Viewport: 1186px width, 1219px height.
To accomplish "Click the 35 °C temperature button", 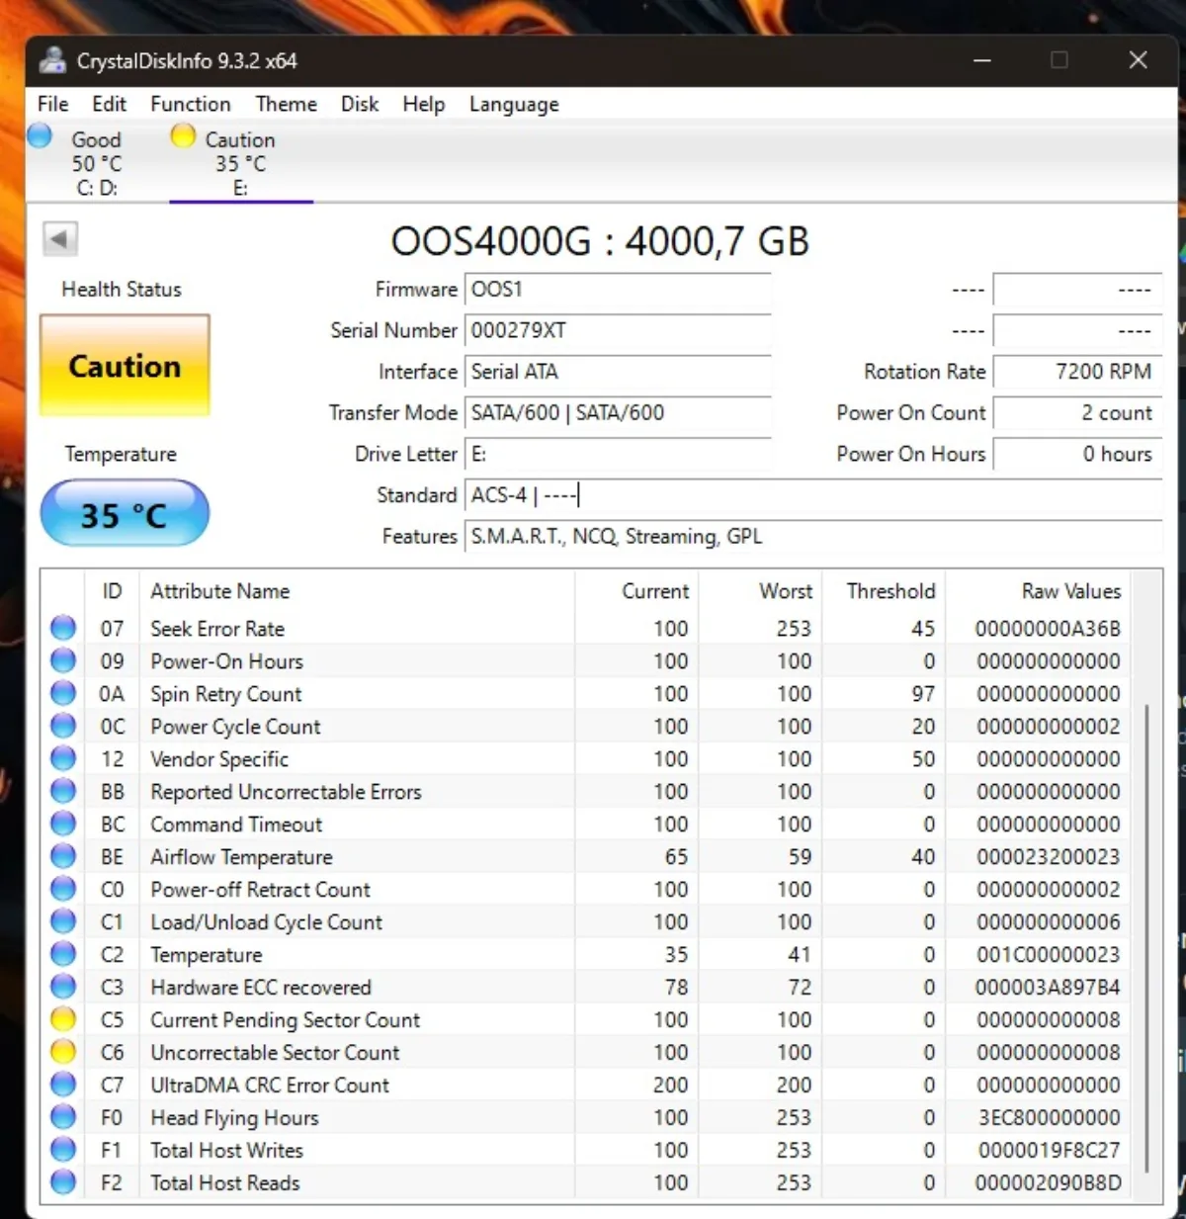I will coord(125,513).
